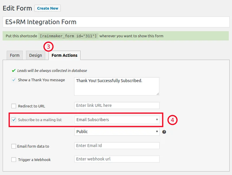Enable Redirect to URL checkbox
The height and width of the screenshot is (175, 232).
point(14,106)
